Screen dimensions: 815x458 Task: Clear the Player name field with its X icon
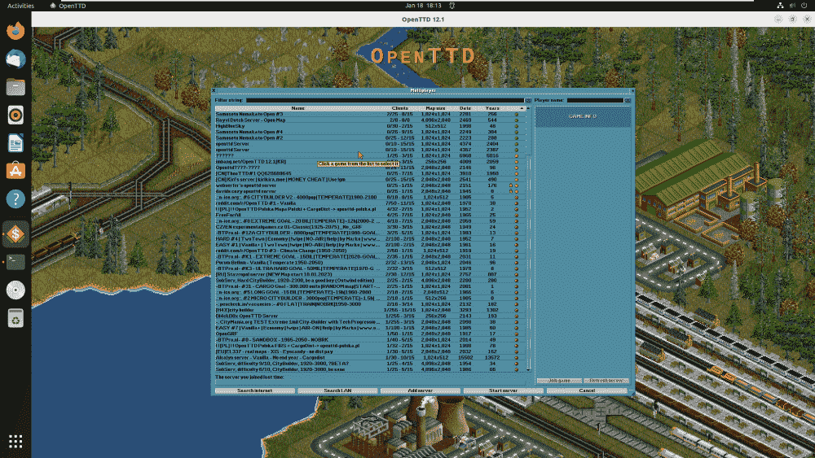(x=628, y=100)
